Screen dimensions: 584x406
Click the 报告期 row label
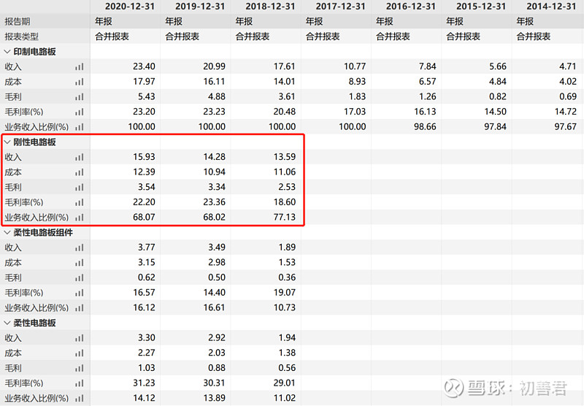[x=17, y=22]
